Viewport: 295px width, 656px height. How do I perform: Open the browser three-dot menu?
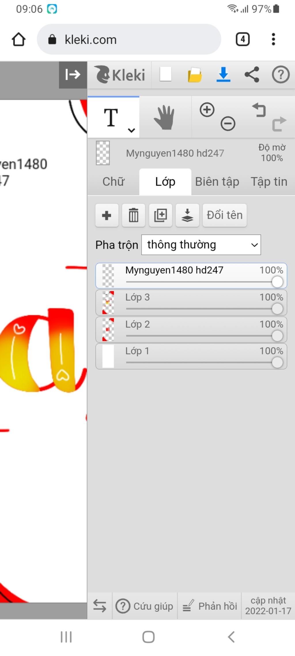click(x=273, y=39)
